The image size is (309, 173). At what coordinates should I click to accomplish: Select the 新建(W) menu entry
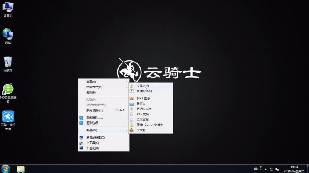104,130
